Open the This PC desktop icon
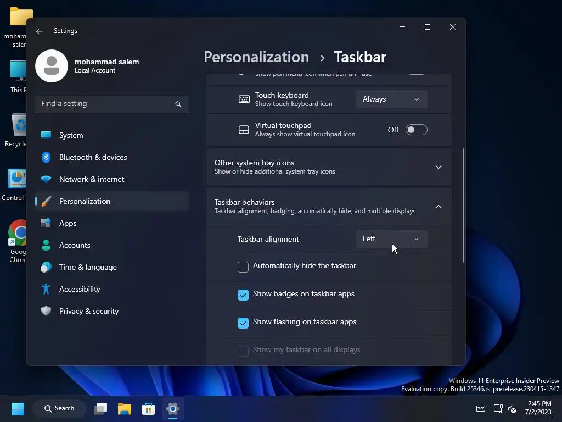The image size is (562, 422). (x=18, y=77)
